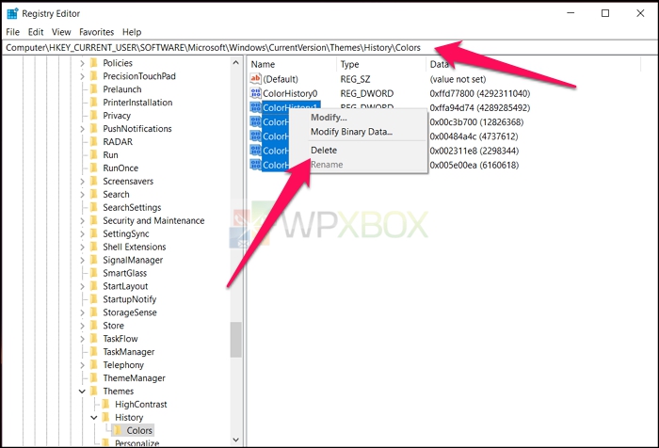The width and height of the screenshot is (659, 448).
Task: Open the File menu
Action: click(12, 32)
